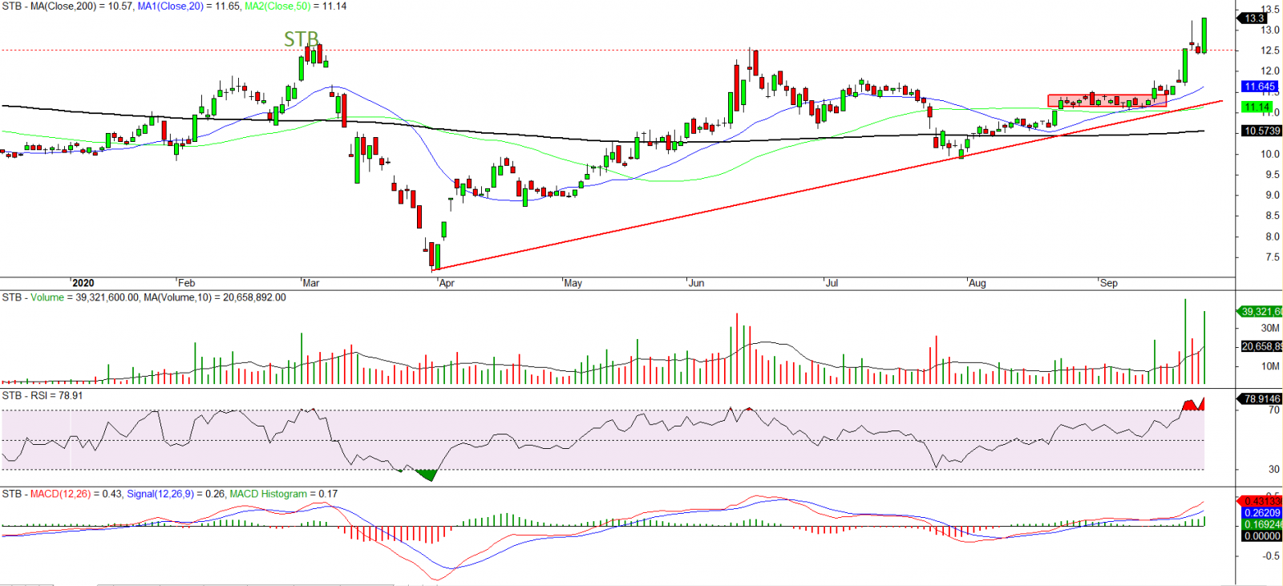Click the Aug month label on time axis
Viewport: 1283px width, 586px height.
click(x=977, y=283)
